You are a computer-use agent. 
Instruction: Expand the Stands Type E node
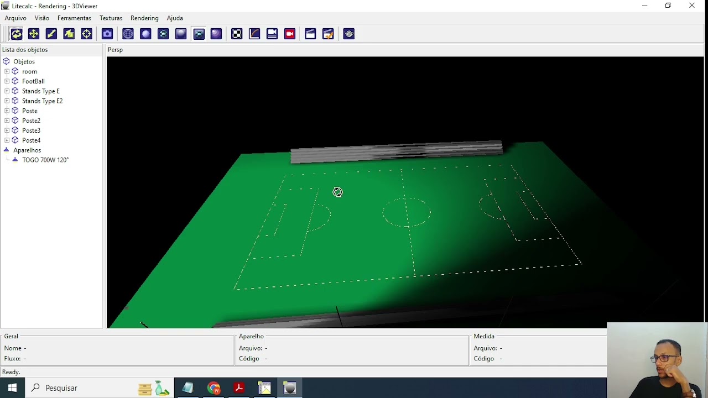coord(7,91)
